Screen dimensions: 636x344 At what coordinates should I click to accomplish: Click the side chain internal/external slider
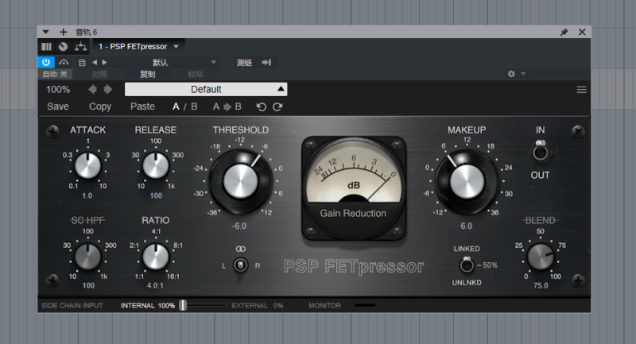click(183, 305)
